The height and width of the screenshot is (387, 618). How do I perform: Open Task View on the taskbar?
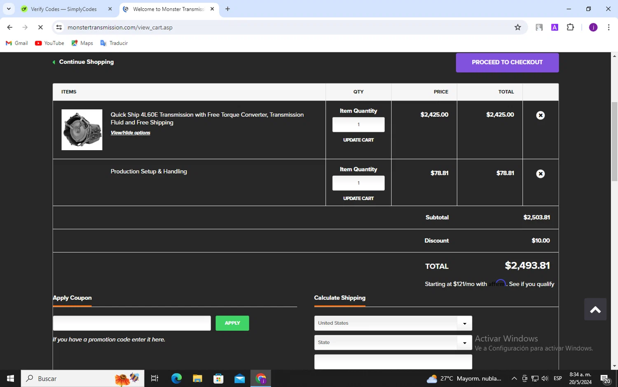pos(155,378)
